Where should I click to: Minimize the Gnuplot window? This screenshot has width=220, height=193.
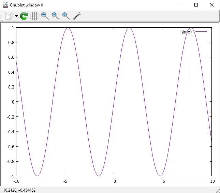(x=181, y=5)
